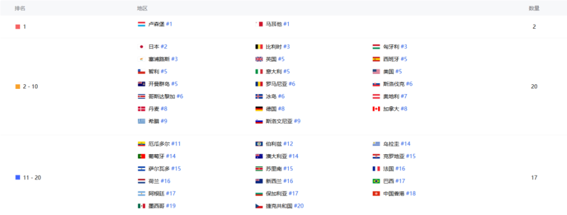Viewport: 567px width, 215px height.
Task: Select the count value 17 in 数量
Action: pyautogui.click(x=534, y=177)
